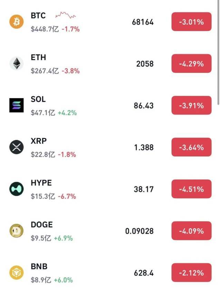Click the Dogecoin icon
The width and height of the screenshot is (221, 296).
16,231
